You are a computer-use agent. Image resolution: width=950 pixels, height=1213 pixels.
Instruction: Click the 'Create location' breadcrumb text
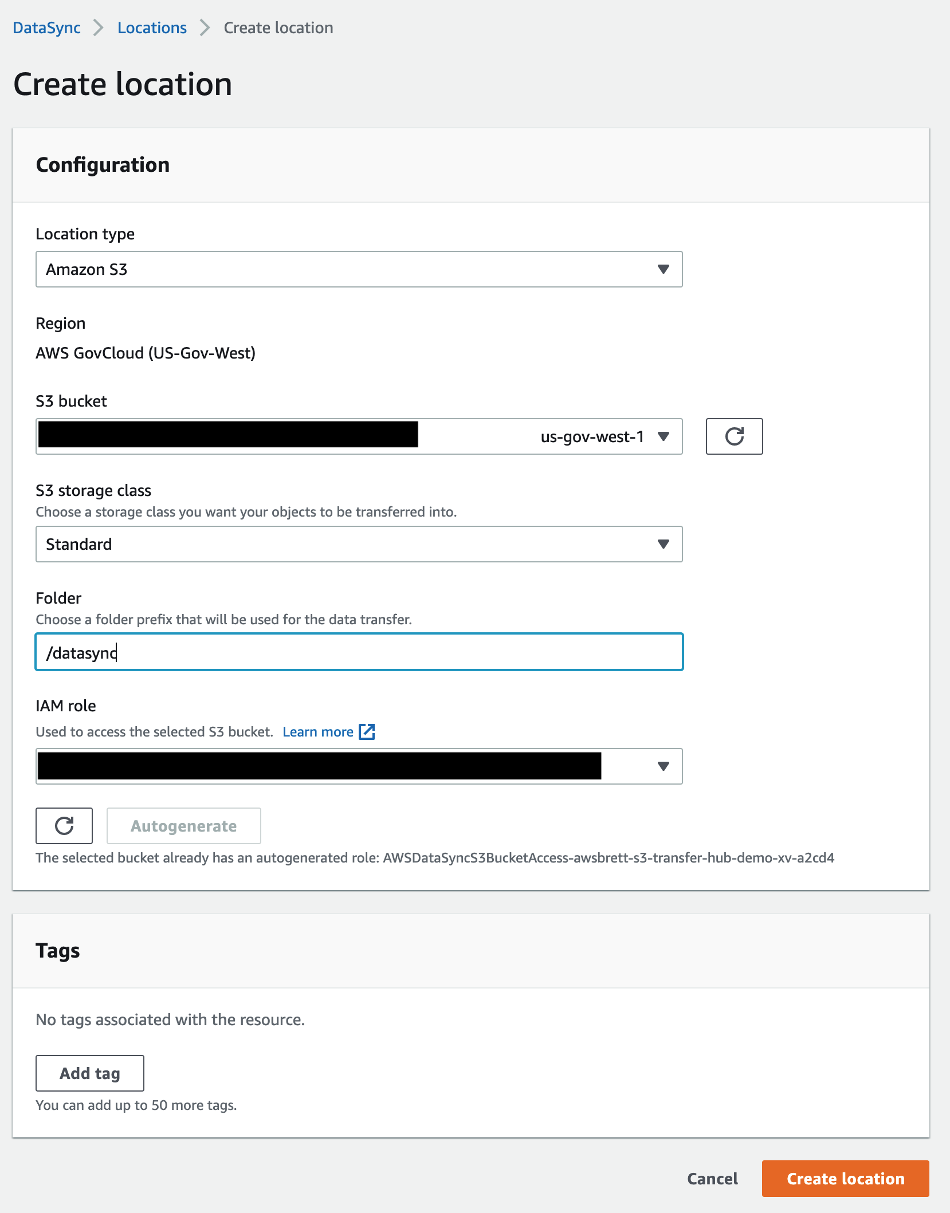(x=278, y=27)
